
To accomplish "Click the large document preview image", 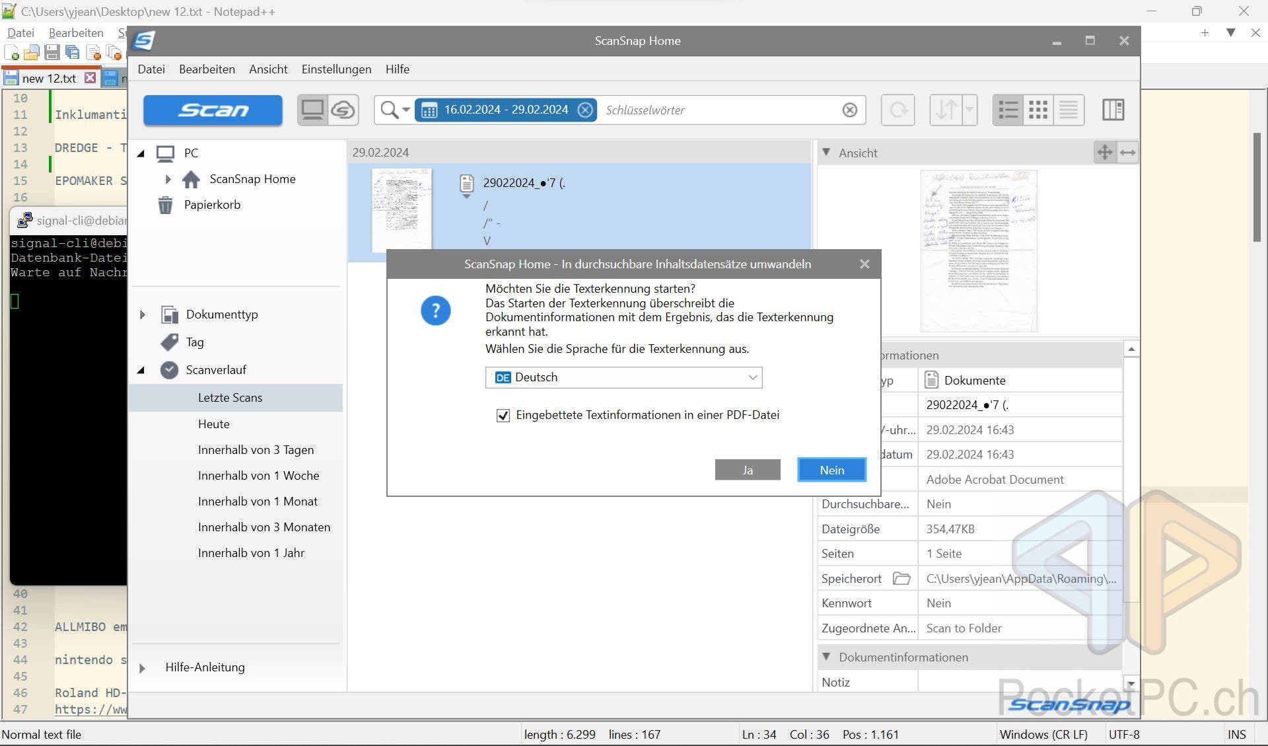I will click(979, 250).
